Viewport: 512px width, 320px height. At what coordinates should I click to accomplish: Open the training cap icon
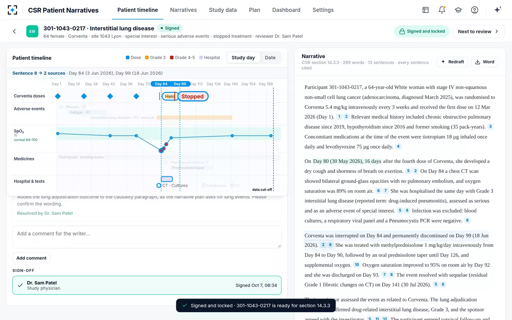point(458,10)
